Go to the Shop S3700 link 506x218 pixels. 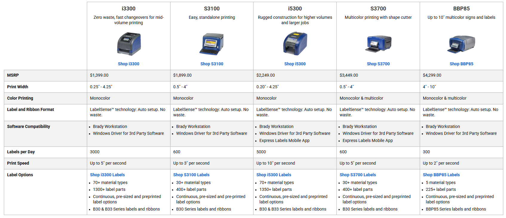click(378, 64)
